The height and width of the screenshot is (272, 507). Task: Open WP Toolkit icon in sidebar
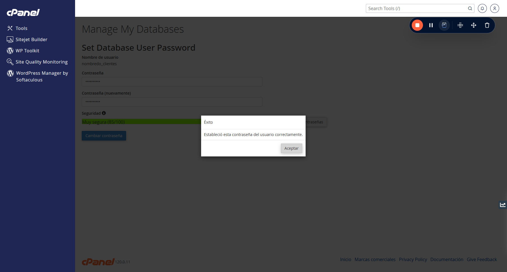(10, 51)
